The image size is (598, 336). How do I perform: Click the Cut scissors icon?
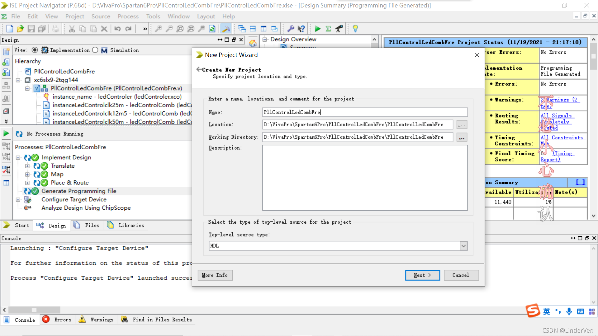[x=72, y=29]
